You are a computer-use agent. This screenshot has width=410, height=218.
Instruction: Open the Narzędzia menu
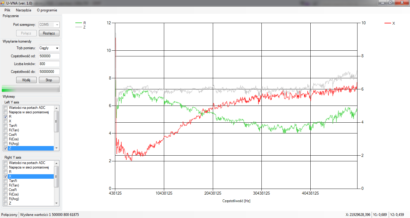(23, 10)
